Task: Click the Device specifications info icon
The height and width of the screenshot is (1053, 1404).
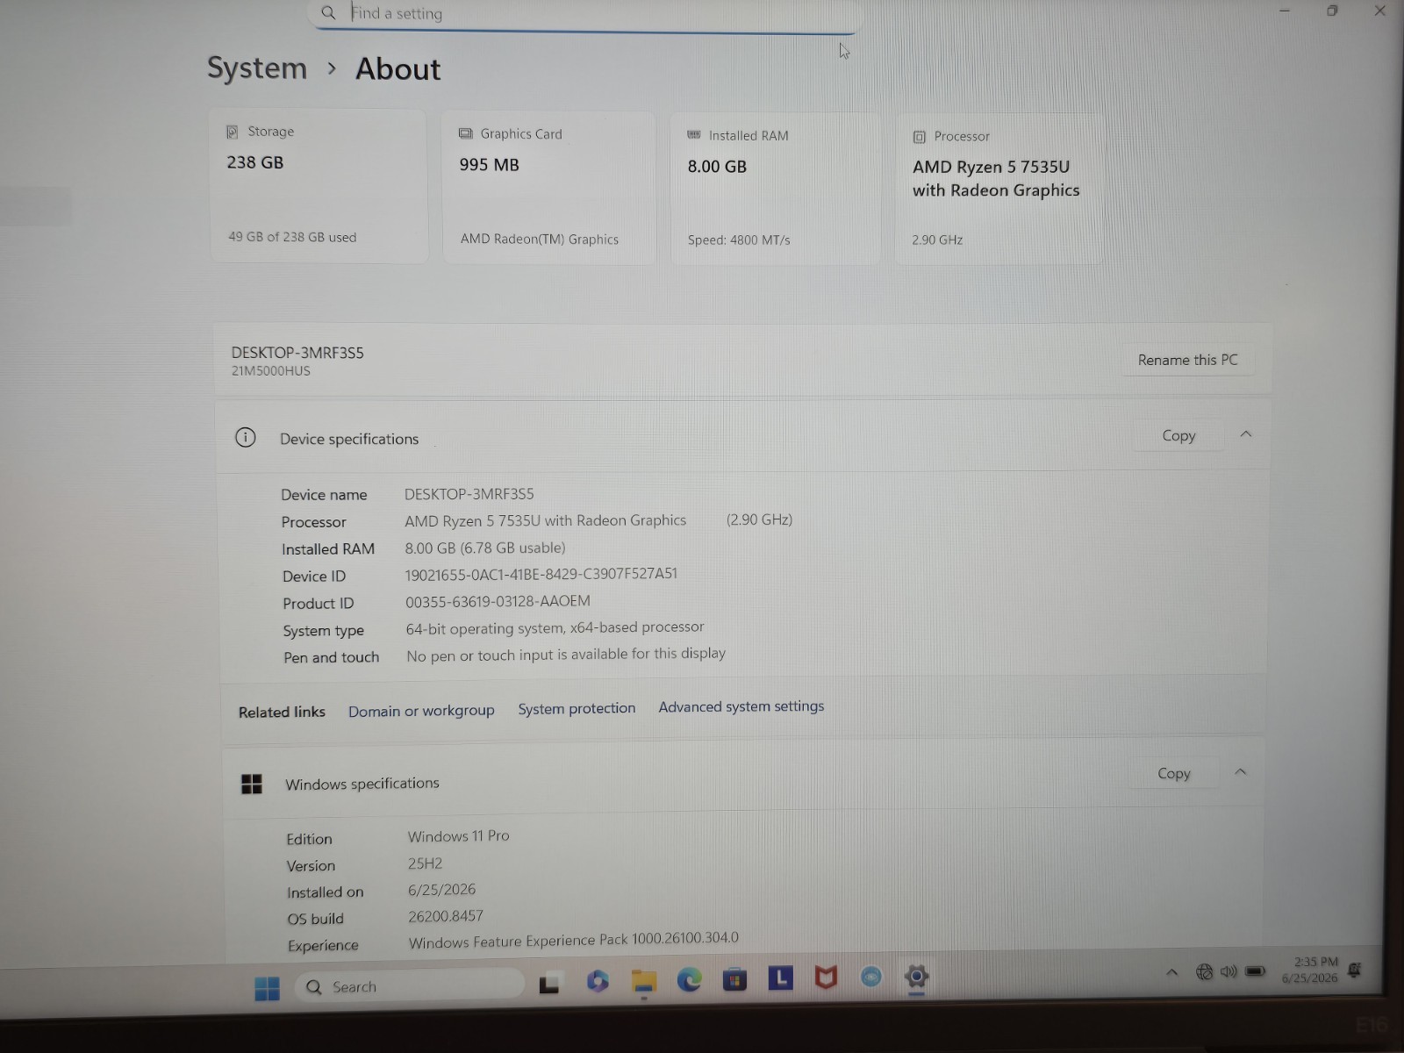Action: coord(246,437)
